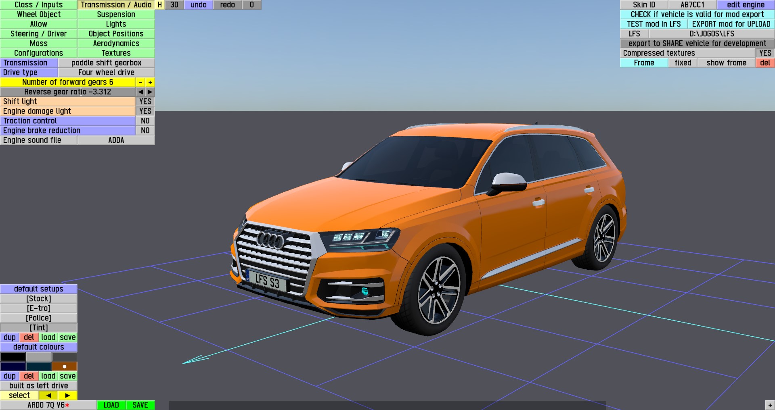This screenshot has width=775, height=410.
Task: Select the [Stock] default setup
Action: click(39, 299)
